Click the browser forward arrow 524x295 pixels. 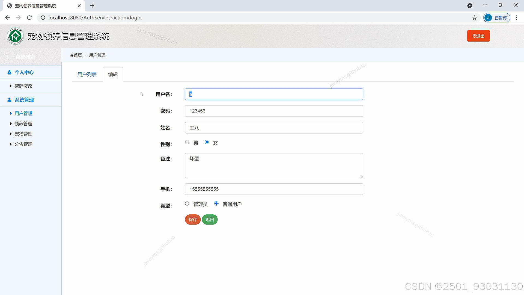point(18,18)
